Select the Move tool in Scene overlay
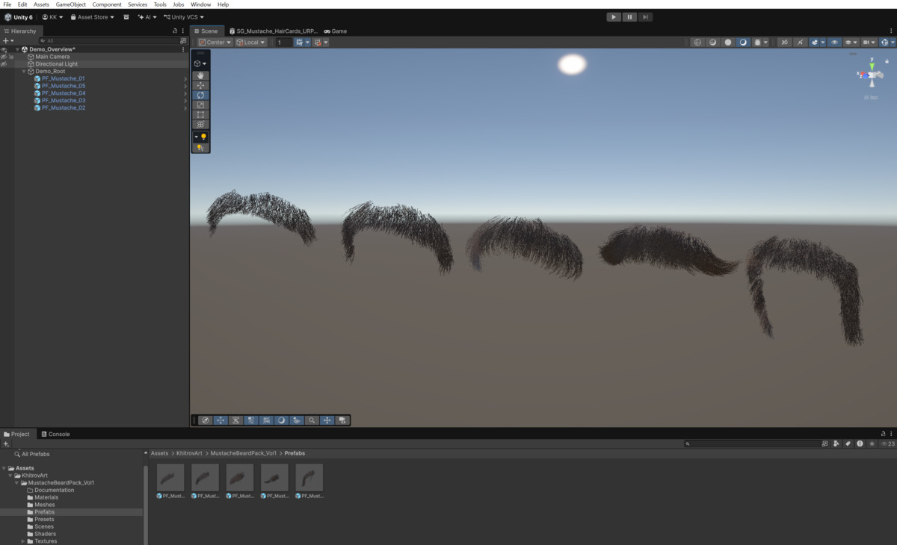The image size is (897, 545). point(201,86)
